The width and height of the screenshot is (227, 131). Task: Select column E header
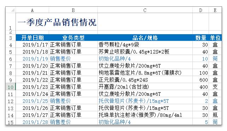click(215, 10)
